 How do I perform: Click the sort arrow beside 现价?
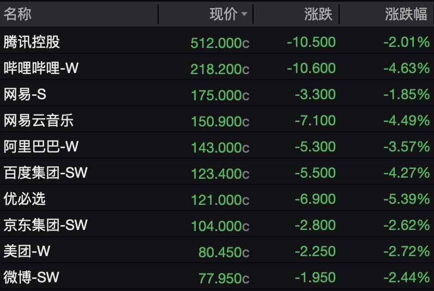244,14
